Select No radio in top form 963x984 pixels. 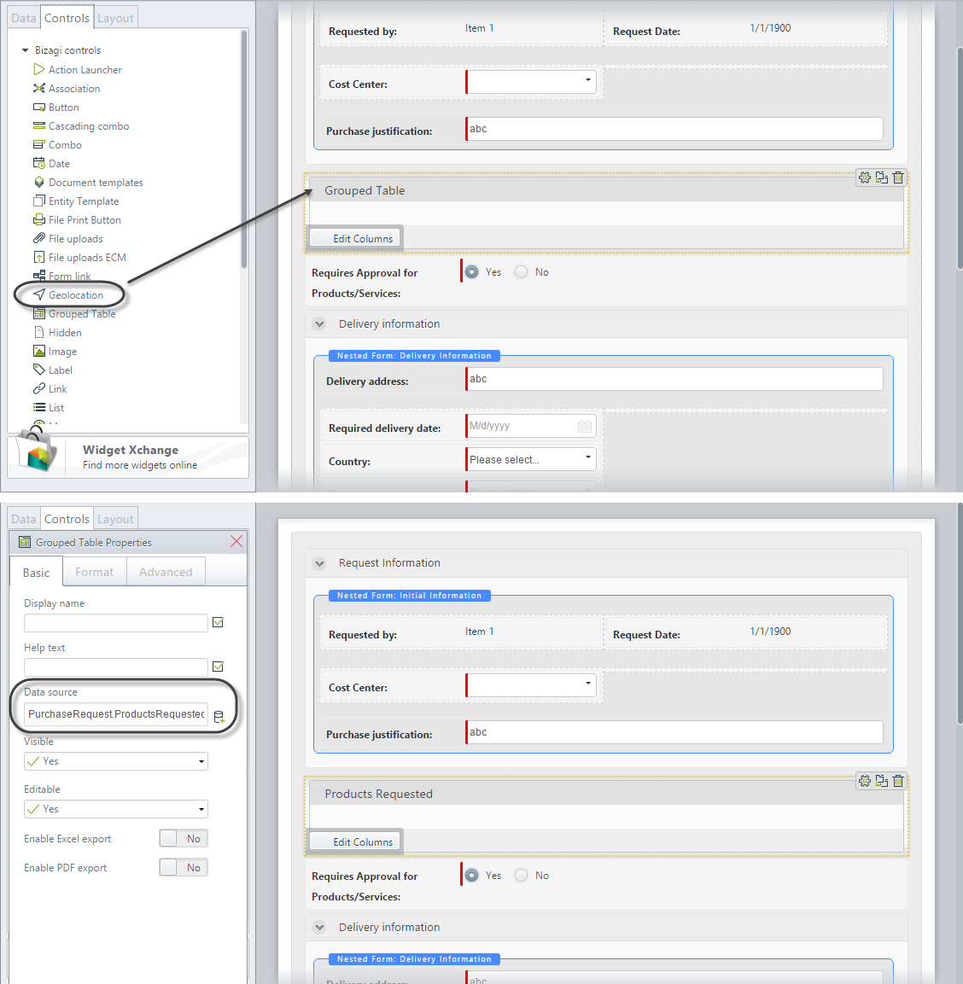point(521,271)
